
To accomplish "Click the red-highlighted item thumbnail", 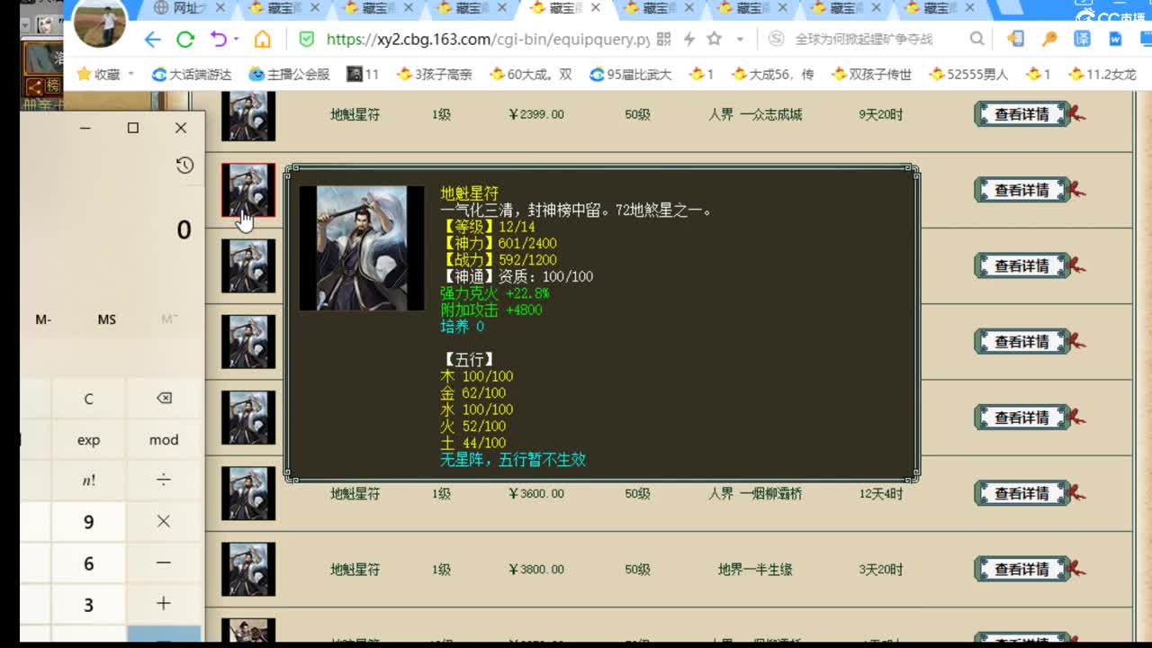I will [248, 190].
